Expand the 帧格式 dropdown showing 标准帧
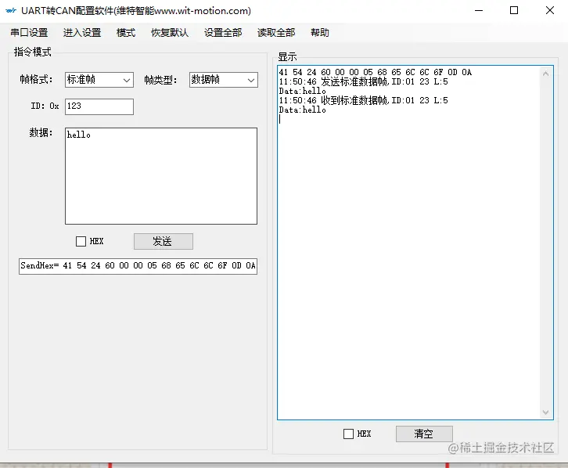 pyautogui.click(x=99, y=80)
